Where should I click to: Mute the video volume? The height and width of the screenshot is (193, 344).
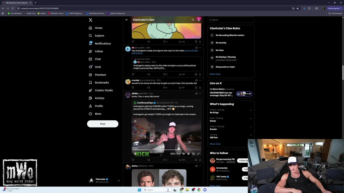click(184, 154)
